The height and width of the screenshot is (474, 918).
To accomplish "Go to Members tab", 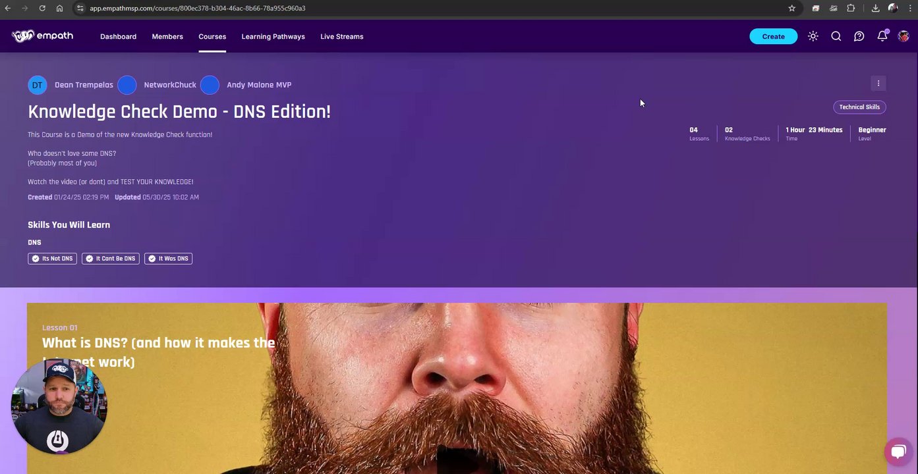I will click(x=167, y=36).
